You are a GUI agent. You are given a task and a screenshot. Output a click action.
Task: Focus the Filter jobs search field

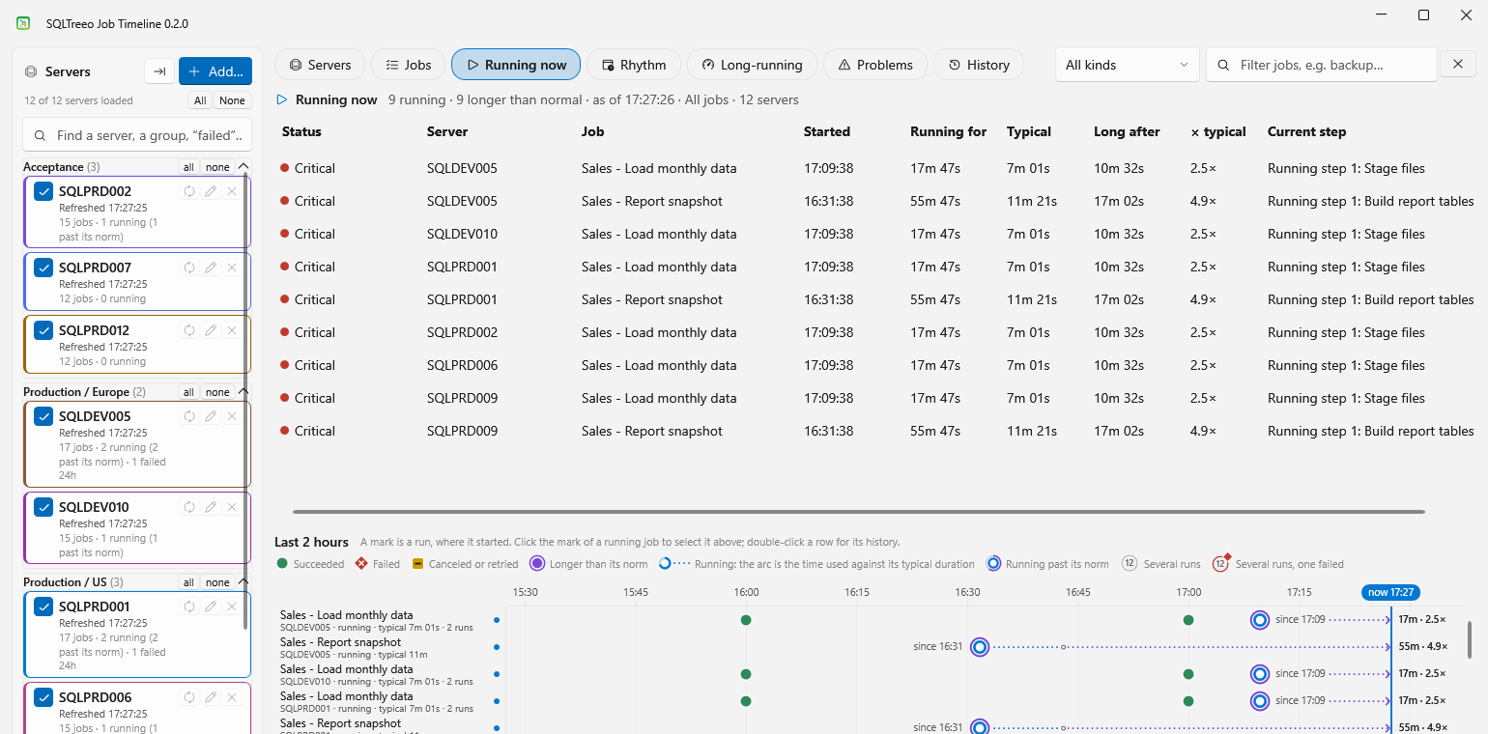(1322, 65)
